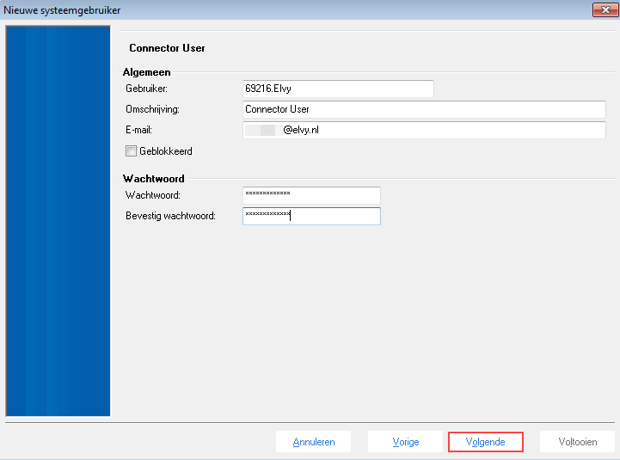Click the Connector User heading text

(167, 48)
